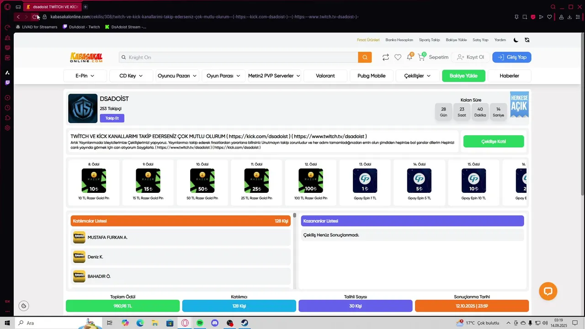Click the blue Giriş Yap button
This screenshot has width=585, height=329.
click(x=512, y=57)
